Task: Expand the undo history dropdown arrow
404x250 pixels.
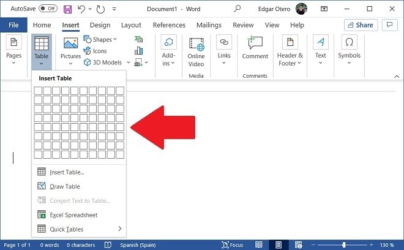Action: [x=90, y=9]
